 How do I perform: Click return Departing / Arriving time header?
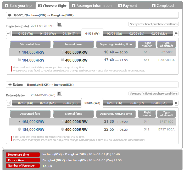point(116,114)
